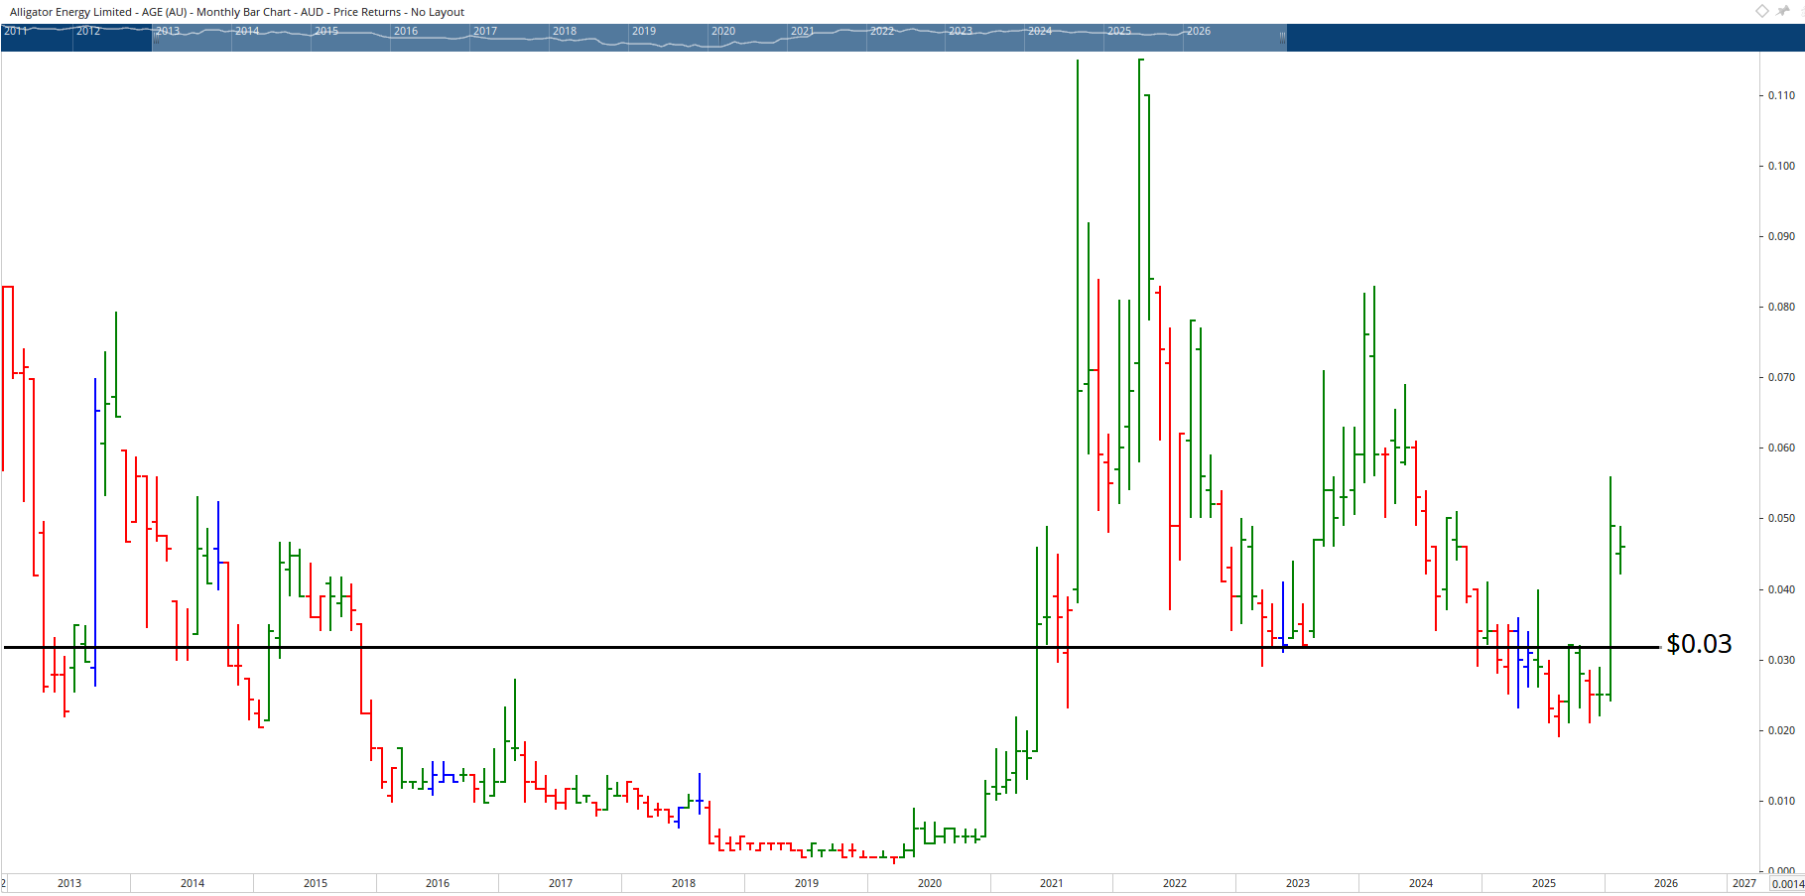Click 2019 on the bottom date axis

tap(807, 883)
